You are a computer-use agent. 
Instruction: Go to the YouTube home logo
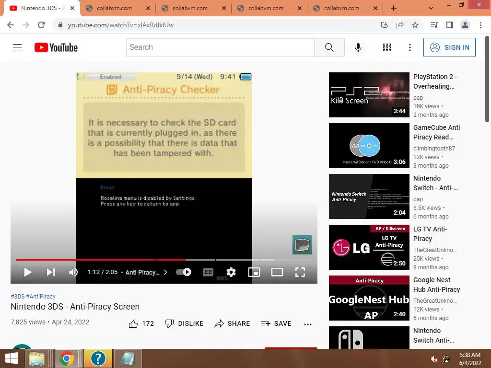[x=56, y=47]
